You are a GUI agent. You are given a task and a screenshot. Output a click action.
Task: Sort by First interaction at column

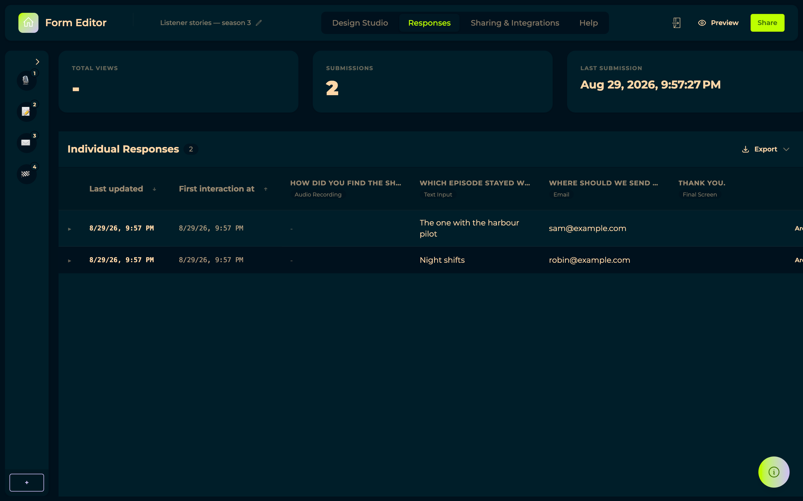pos(223,188)
